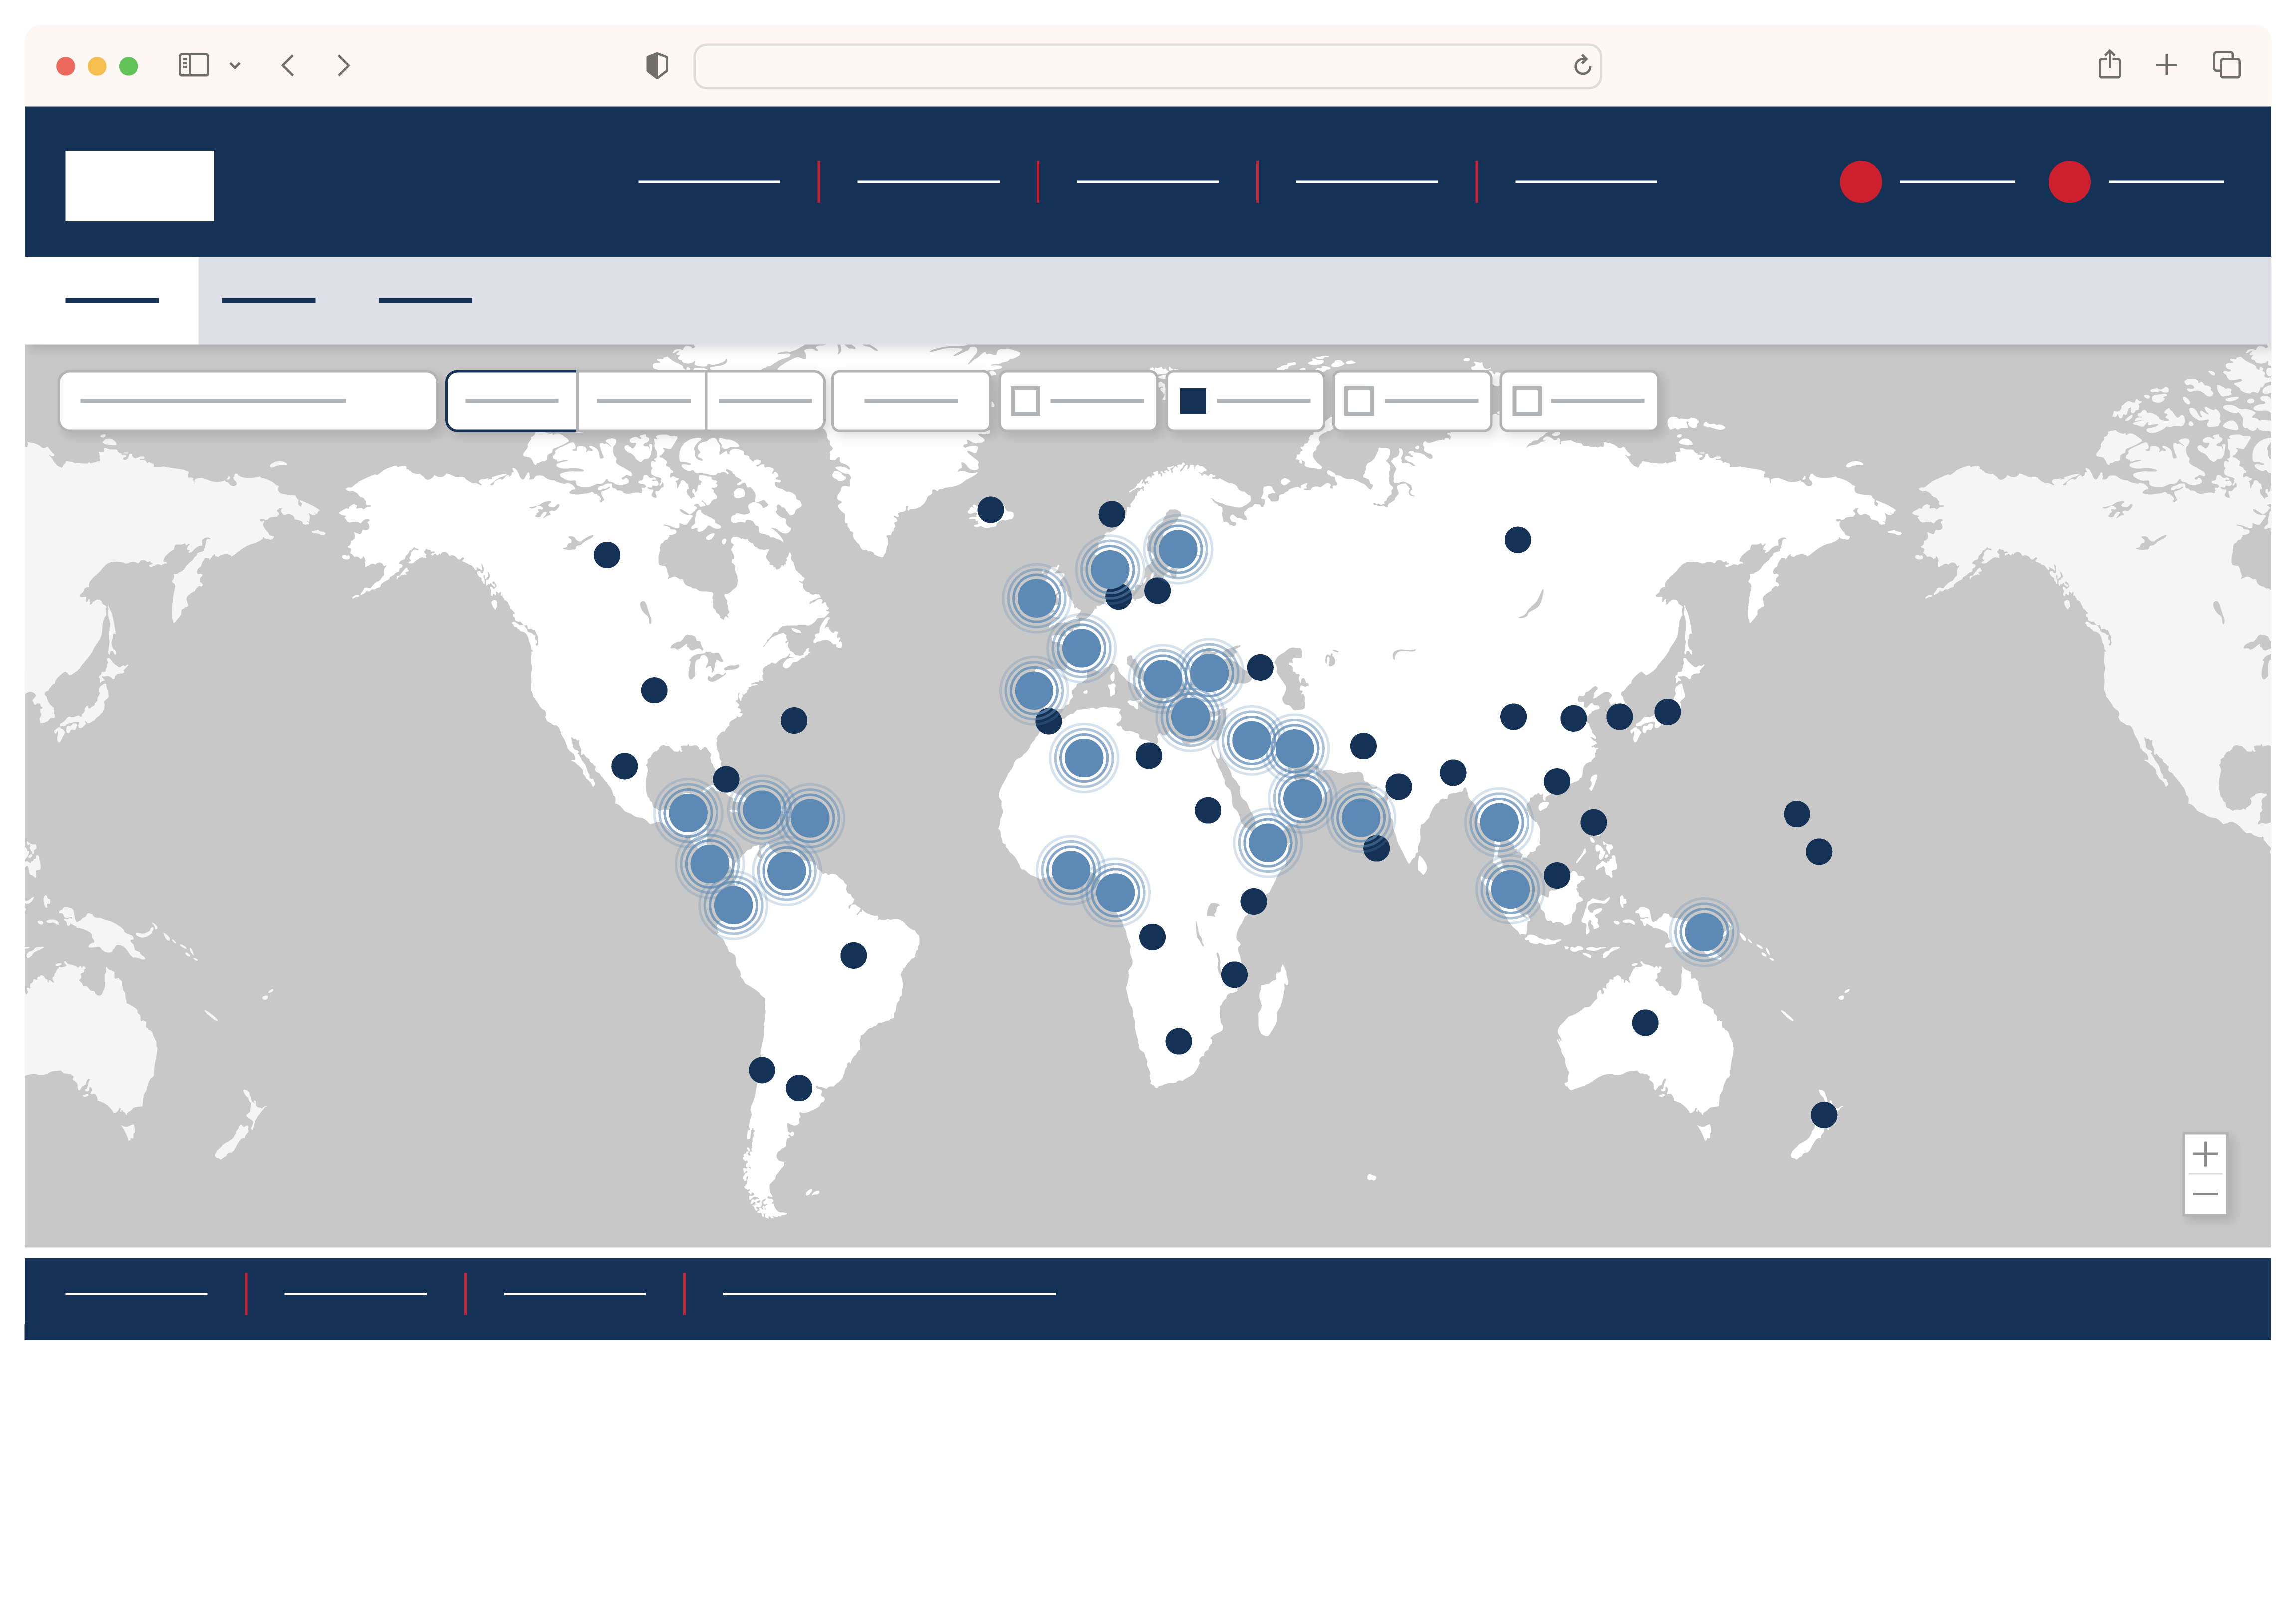The width and height of the screenshot is (2296, 1611).
Task: Open the long fourth footer link
Action: 889,1294
